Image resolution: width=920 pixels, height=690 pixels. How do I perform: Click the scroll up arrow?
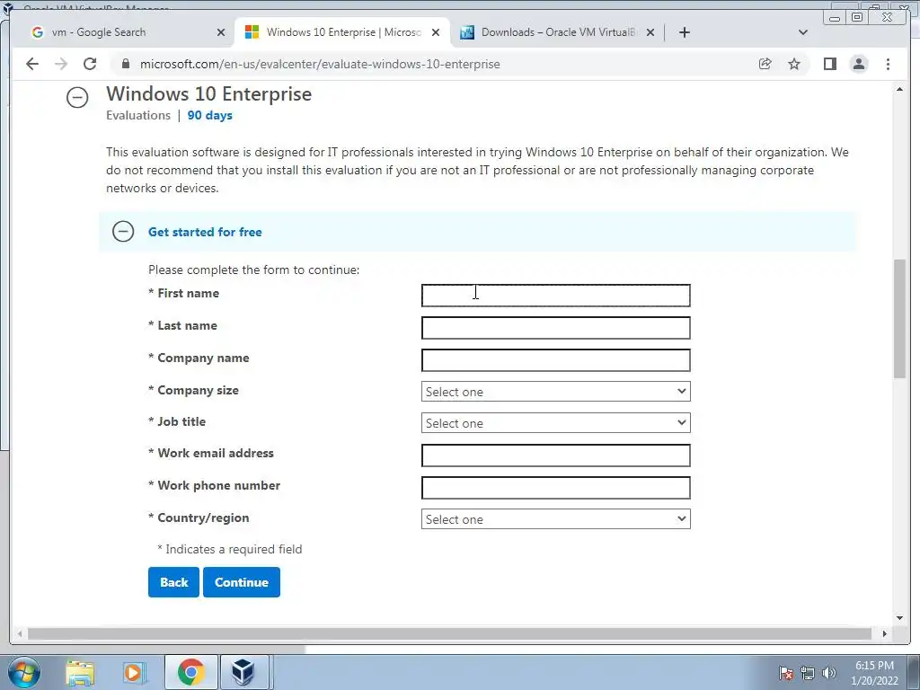[900, 89]
